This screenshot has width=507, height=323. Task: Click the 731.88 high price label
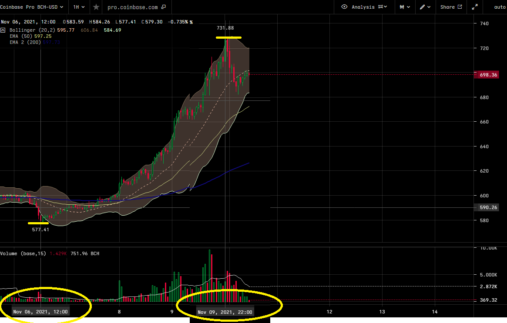click(225, 28)
